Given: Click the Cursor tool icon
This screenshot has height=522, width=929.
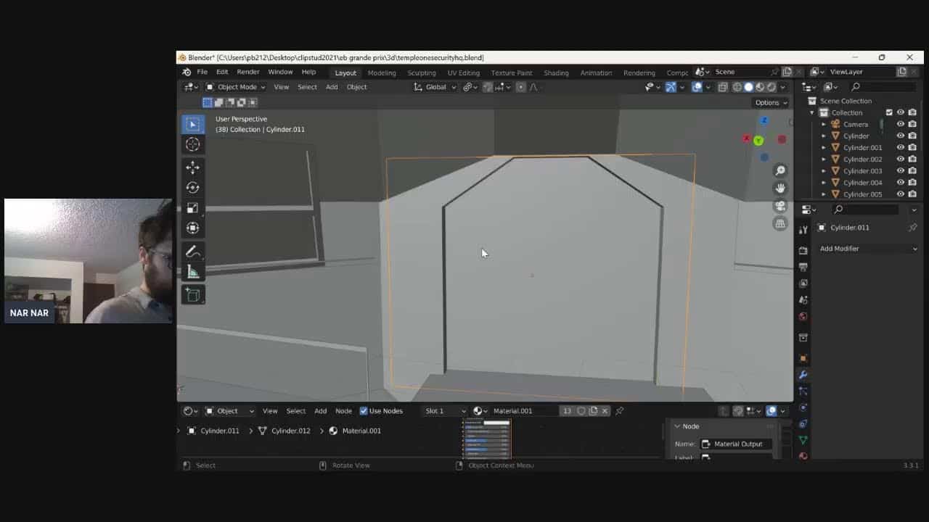Looking at the screenshot, I should (192, 144).
